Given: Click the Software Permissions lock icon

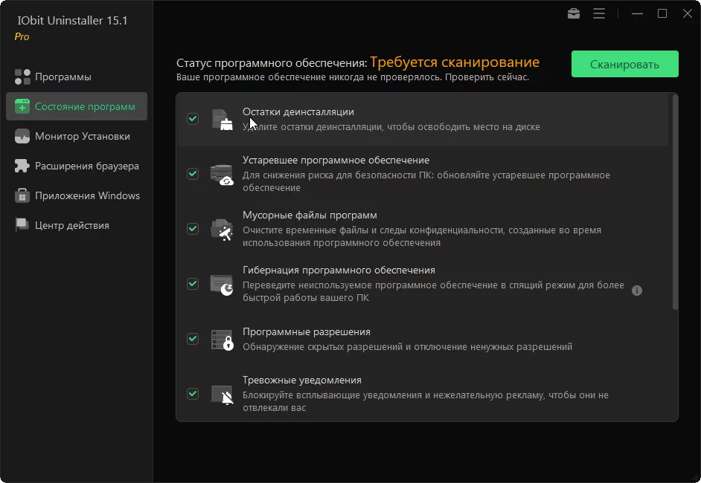Looking at the screenshot, I should tap(221, 339).
